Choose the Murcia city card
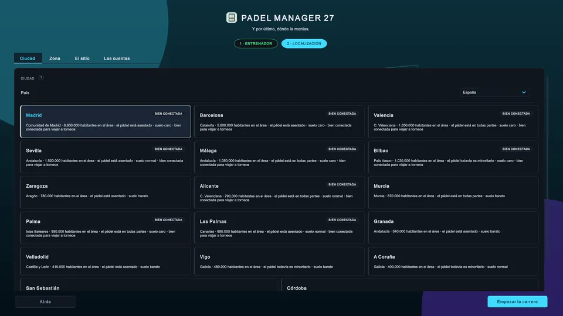 (x=453, y=193)
